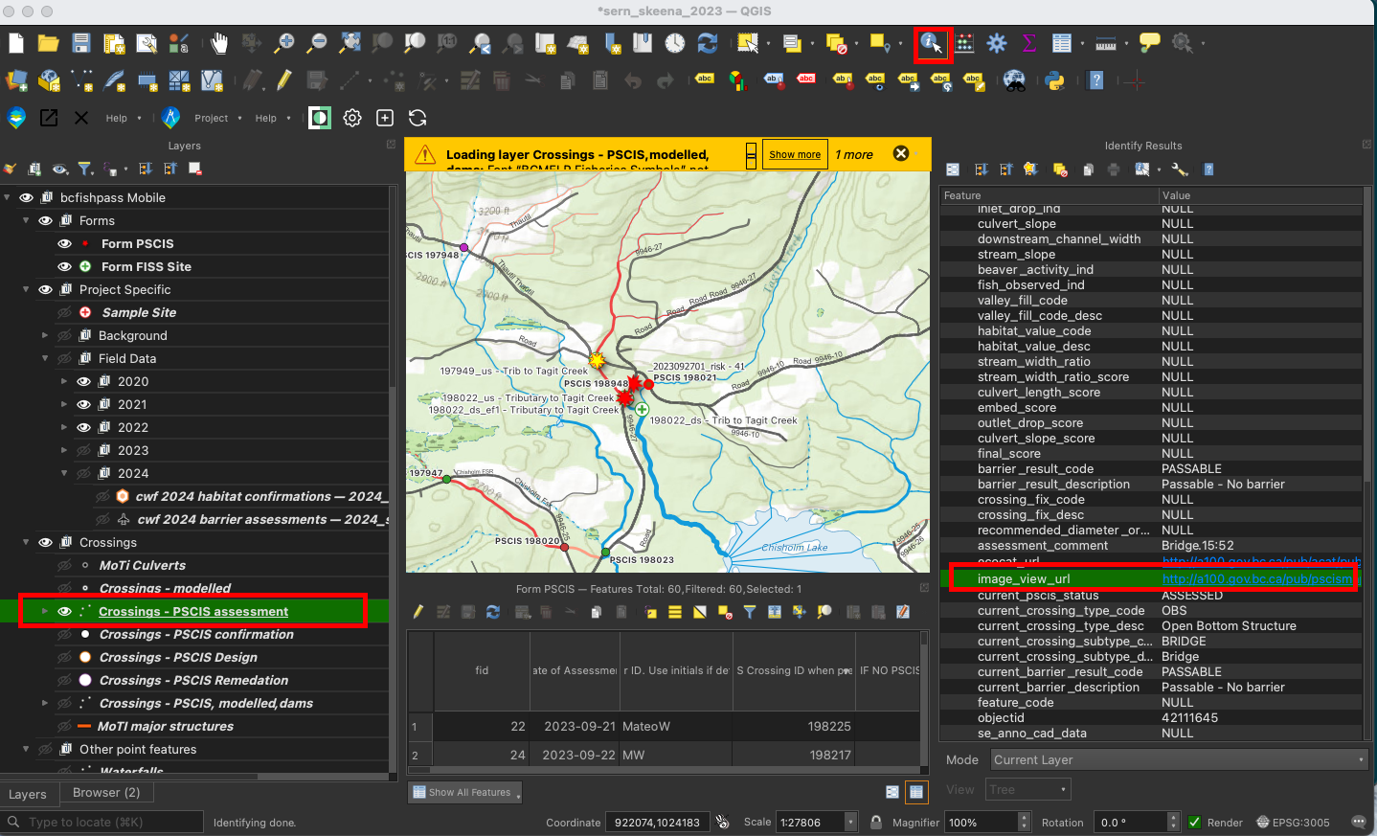
Task: Collapse the Forms group
Action: 26,220
